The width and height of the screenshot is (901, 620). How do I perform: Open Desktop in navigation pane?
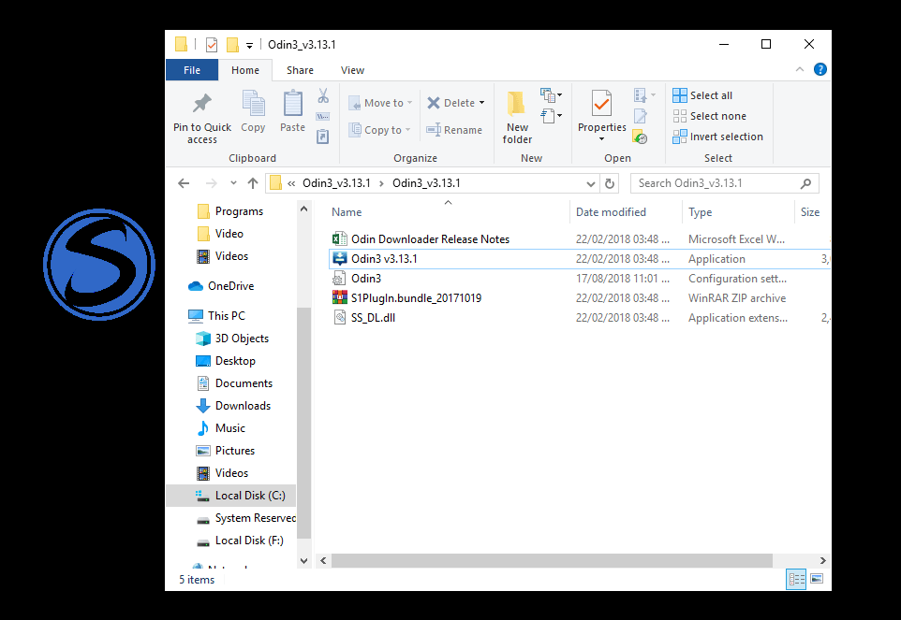226,361
